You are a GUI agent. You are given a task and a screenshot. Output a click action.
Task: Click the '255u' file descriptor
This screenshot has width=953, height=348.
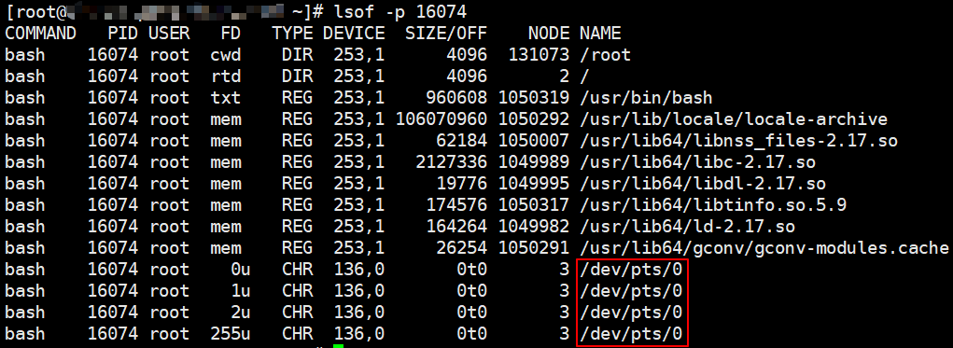pos(231,334)
